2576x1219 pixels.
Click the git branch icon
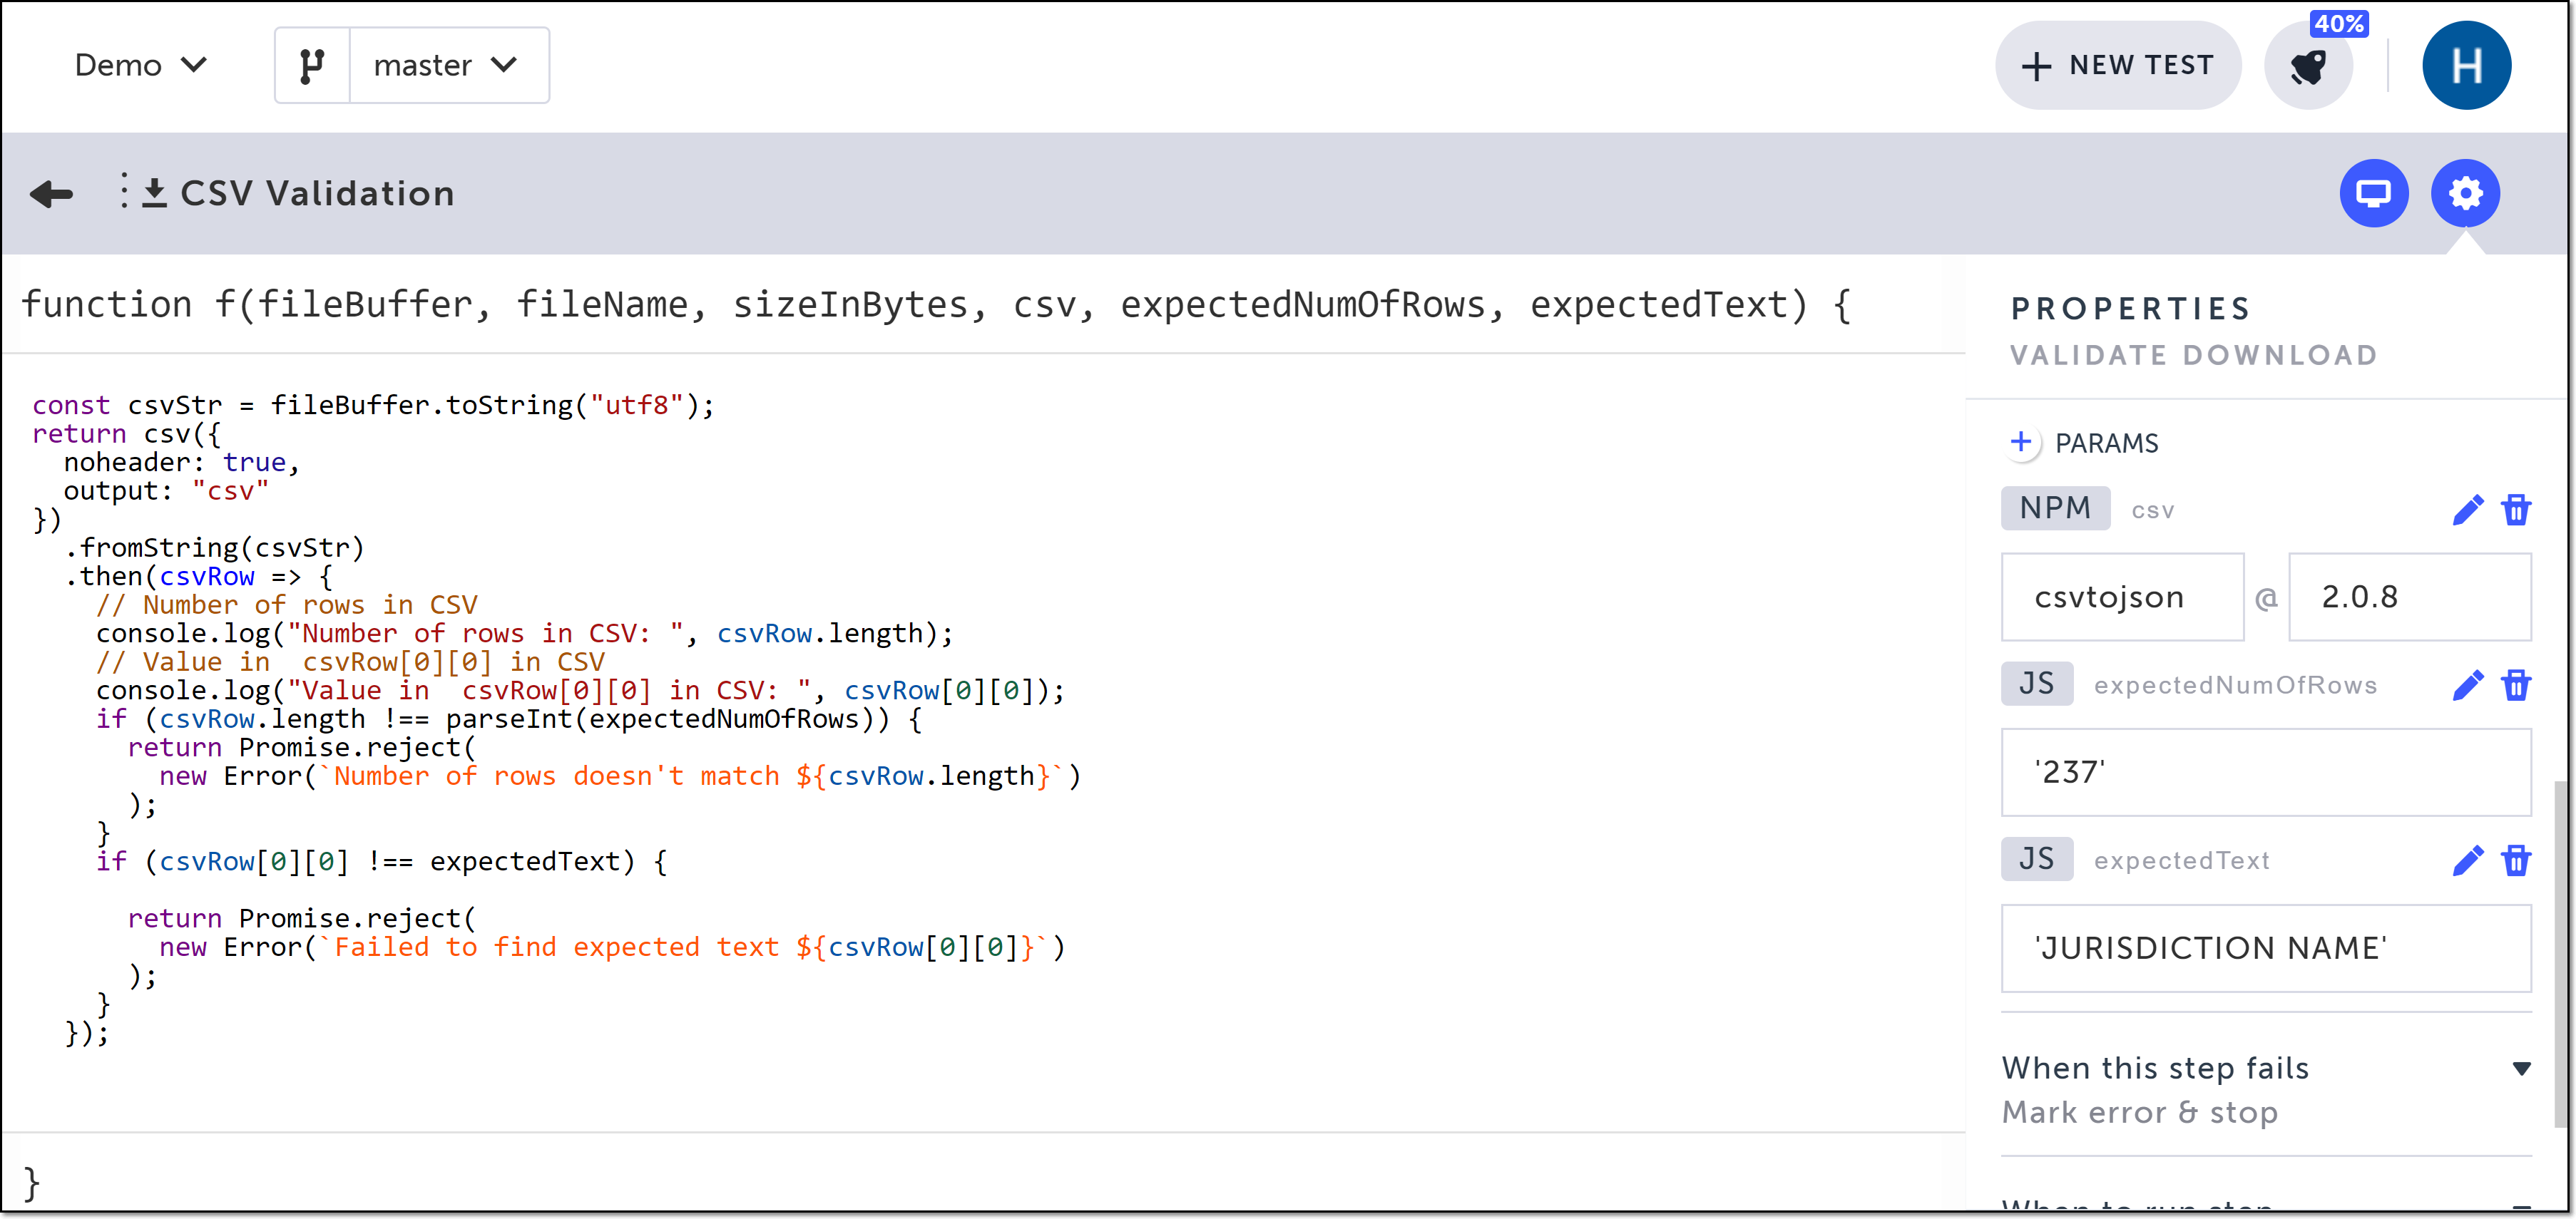point(312,66)
